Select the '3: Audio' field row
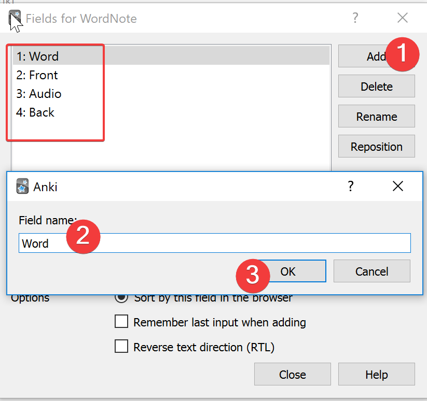The width and height of the screenshot is (427, 401). pos(171,94)
